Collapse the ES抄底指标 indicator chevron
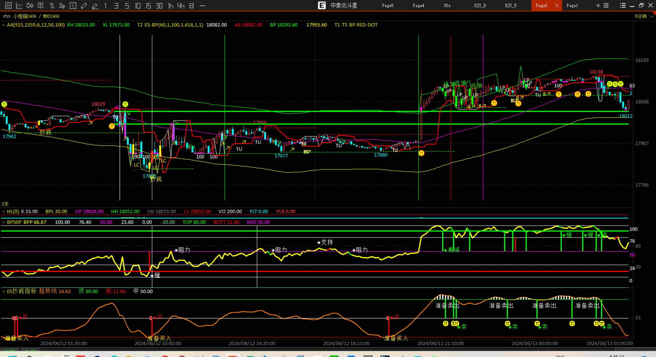 click(x=4, y=291)
